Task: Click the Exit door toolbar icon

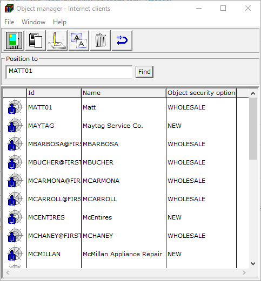Action: 14,40
